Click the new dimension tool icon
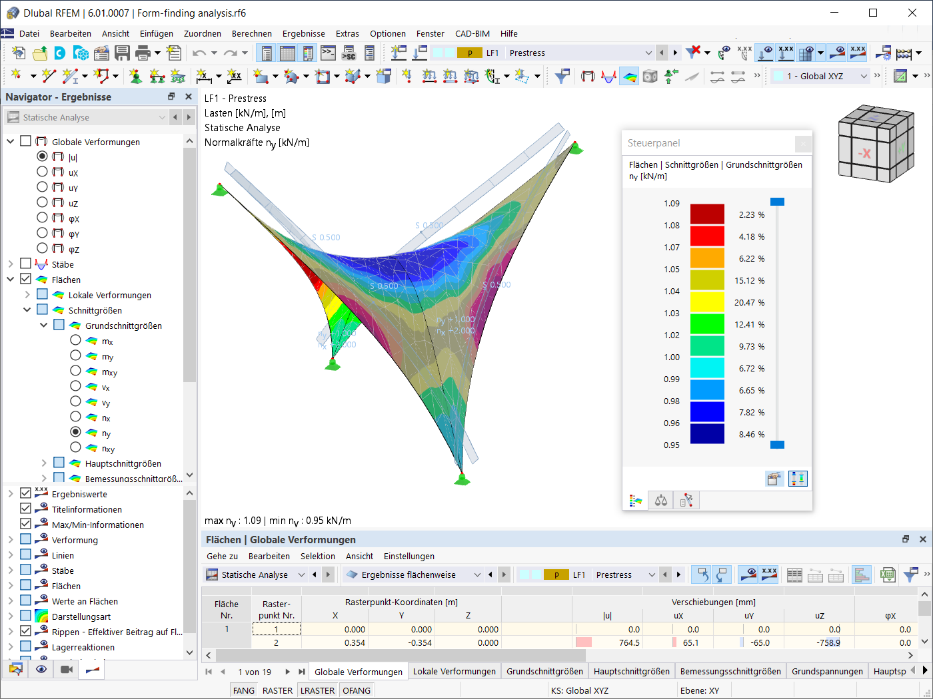The height and width of the screenshot is (699, 933). (204, 77)
